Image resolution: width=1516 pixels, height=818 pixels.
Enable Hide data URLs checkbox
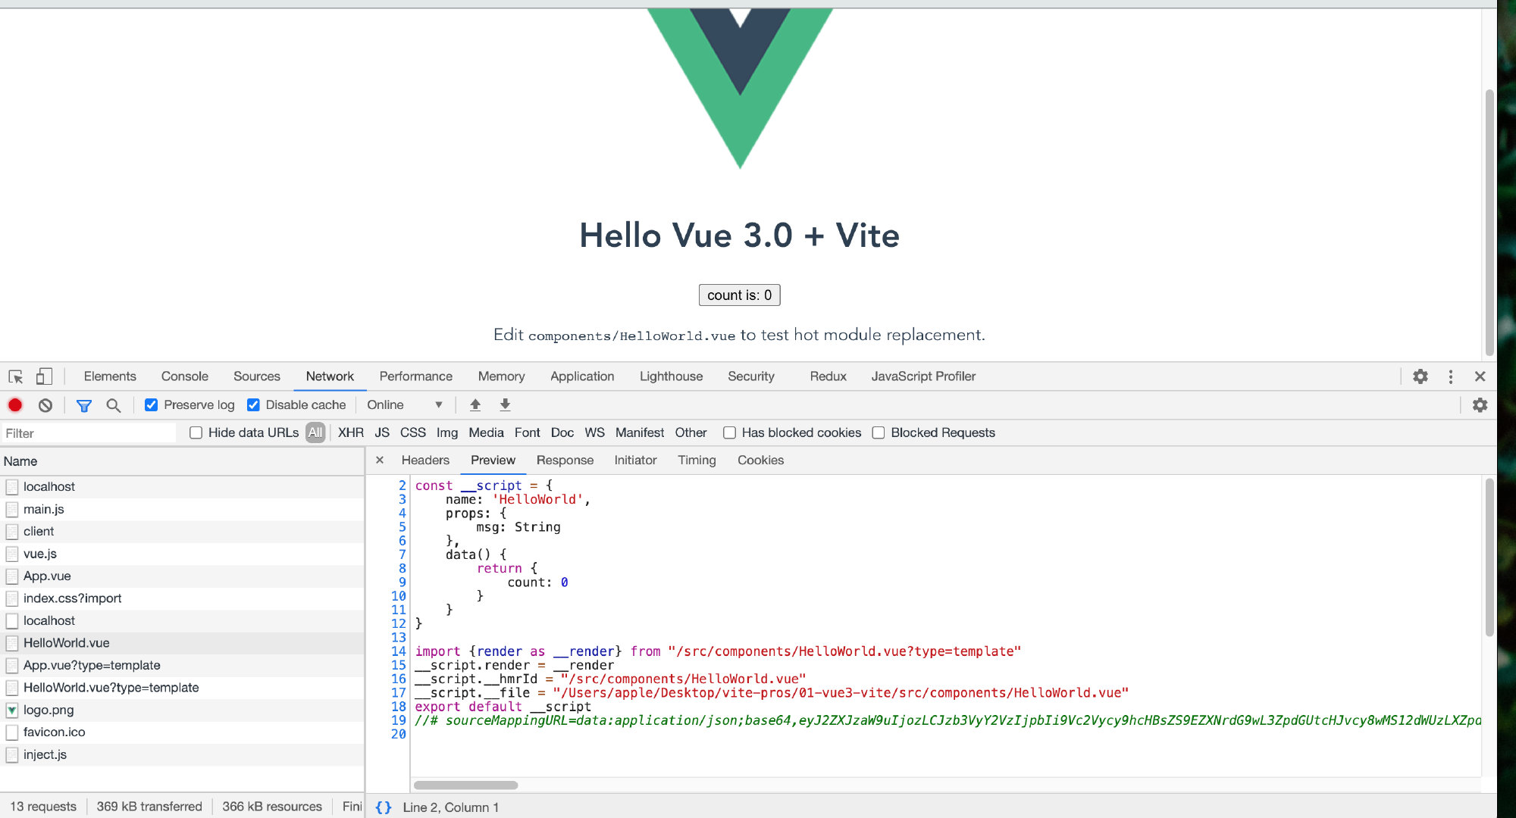point(196,432)
